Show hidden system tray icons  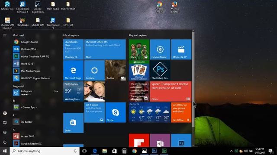(231, 151)
